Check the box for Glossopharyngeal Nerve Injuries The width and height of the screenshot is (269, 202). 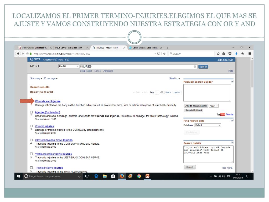click(32, 140)
